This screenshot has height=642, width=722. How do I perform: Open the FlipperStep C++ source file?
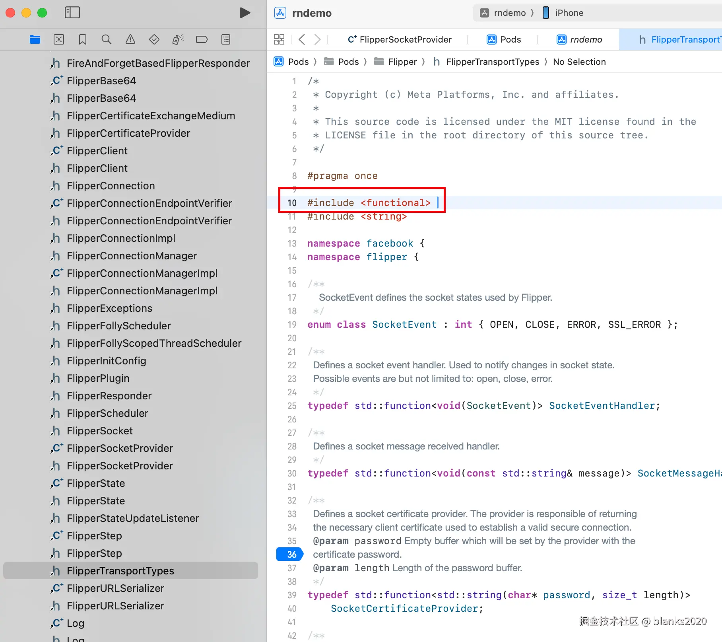[x=86, y=536]
